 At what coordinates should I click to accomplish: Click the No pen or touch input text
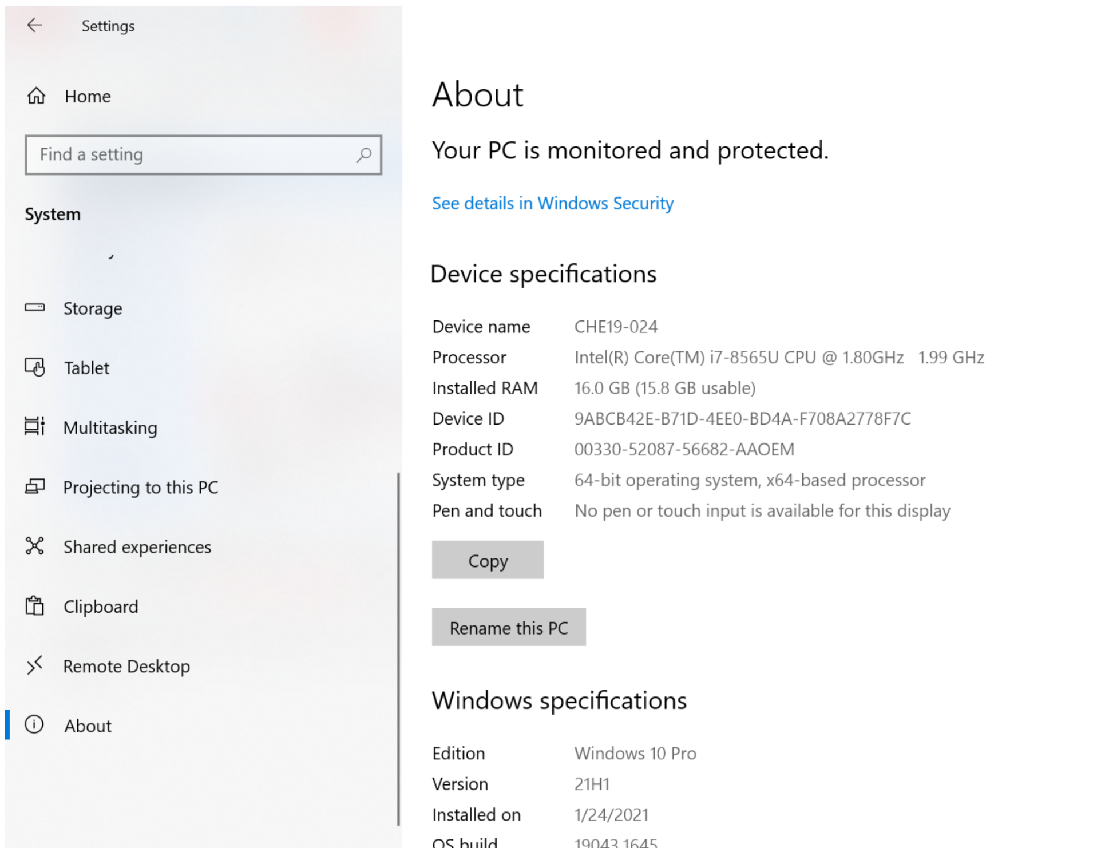[x=762, y=510]
